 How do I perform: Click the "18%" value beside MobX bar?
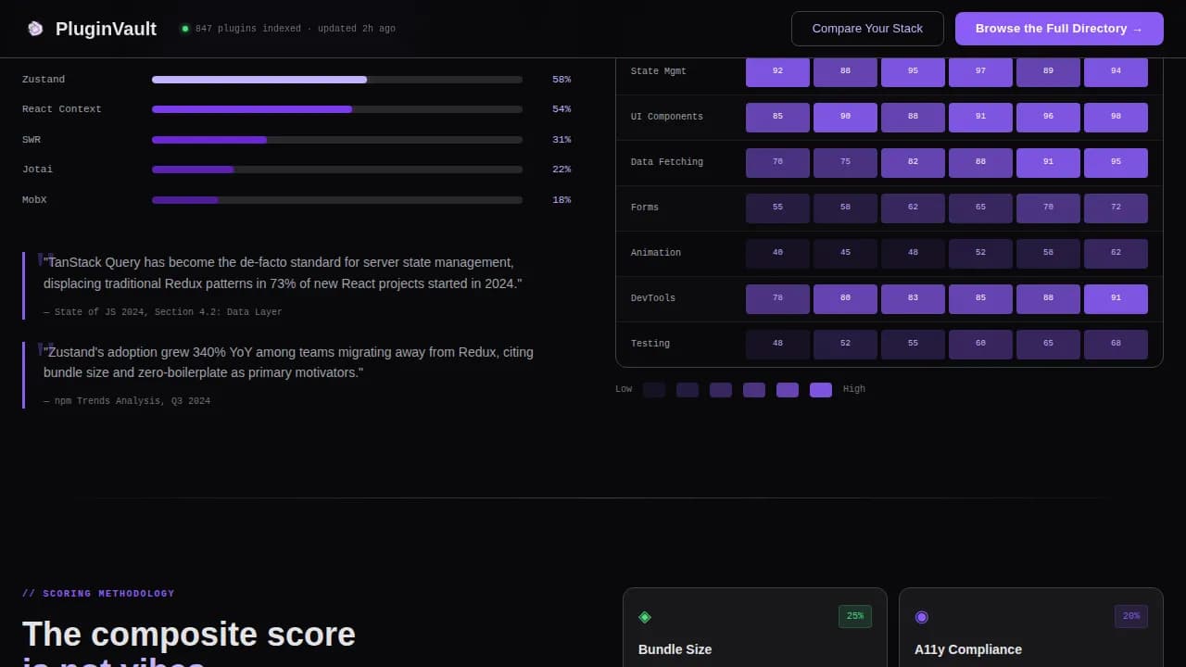561,200
